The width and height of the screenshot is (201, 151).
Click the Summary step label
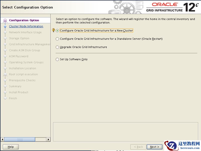pyautogui.click(x=15, y=86)
